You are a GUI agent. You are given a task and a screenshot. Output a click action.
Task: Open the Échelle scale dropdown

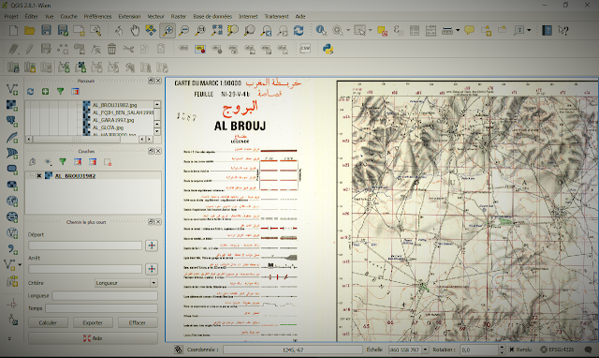click(425, 350)
